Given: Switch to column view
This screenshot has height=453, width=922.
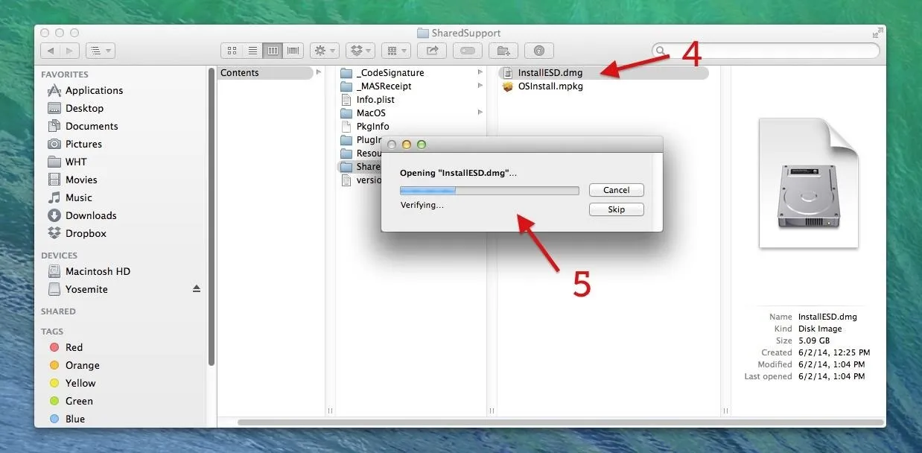Looking at the screenshot, I should pyautogui.click(x=273, y=51).
